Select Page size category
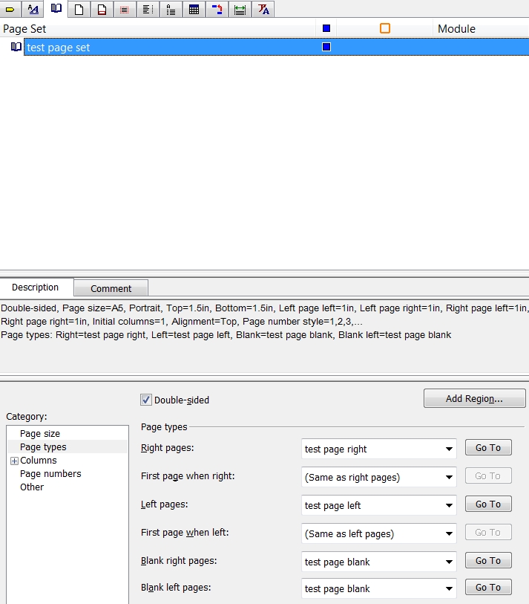Viewport: 529px width, 604px height. (x=40, y=434)
